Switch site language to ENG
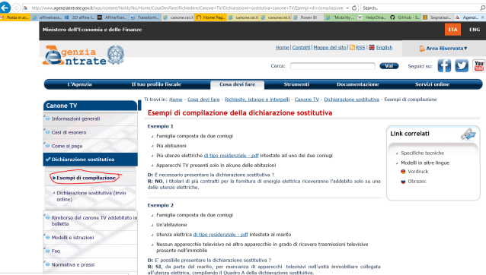The width and height of the screenshot is (486, 275). coord(475,30)
